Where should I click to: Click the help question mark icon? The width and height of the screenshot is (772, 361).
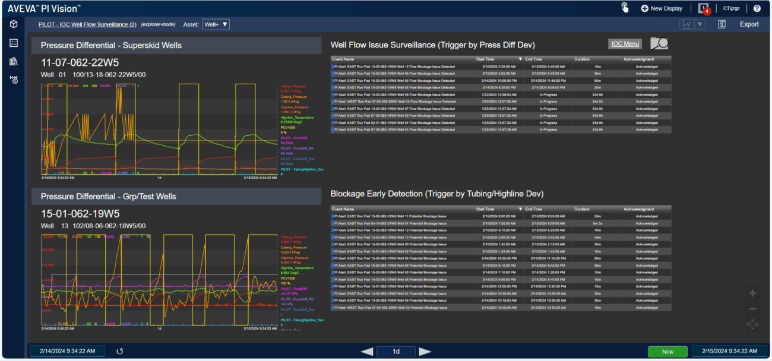(x=757, y=8)
